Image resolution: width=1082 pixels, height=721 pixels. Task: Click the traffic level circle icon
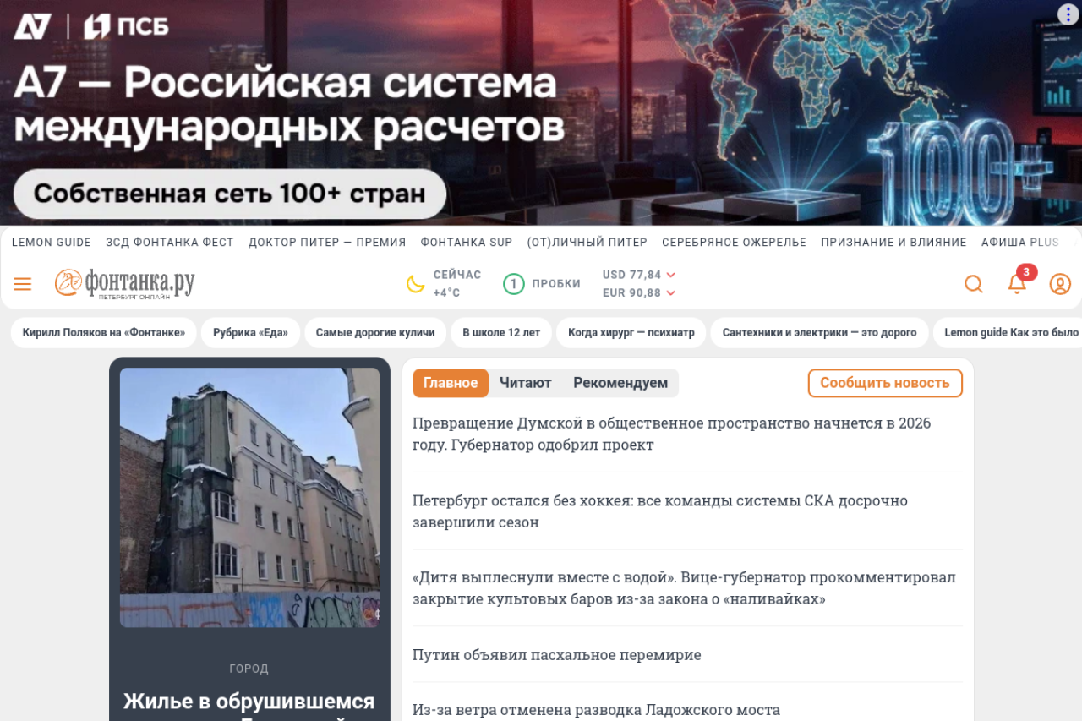tap(513, 284)
